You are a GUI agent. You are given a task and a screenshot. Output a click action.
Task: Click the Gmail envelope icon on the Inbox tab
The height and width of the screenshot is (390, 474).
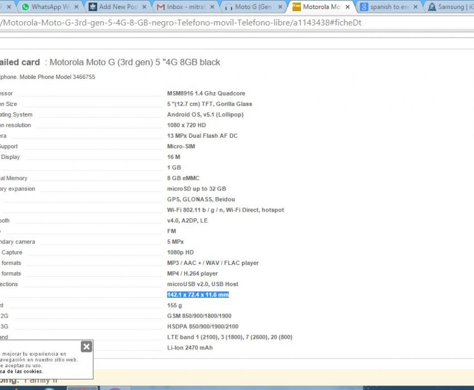161,7
